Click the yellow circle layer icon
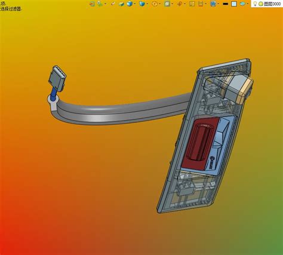 (x=260, y=4)
